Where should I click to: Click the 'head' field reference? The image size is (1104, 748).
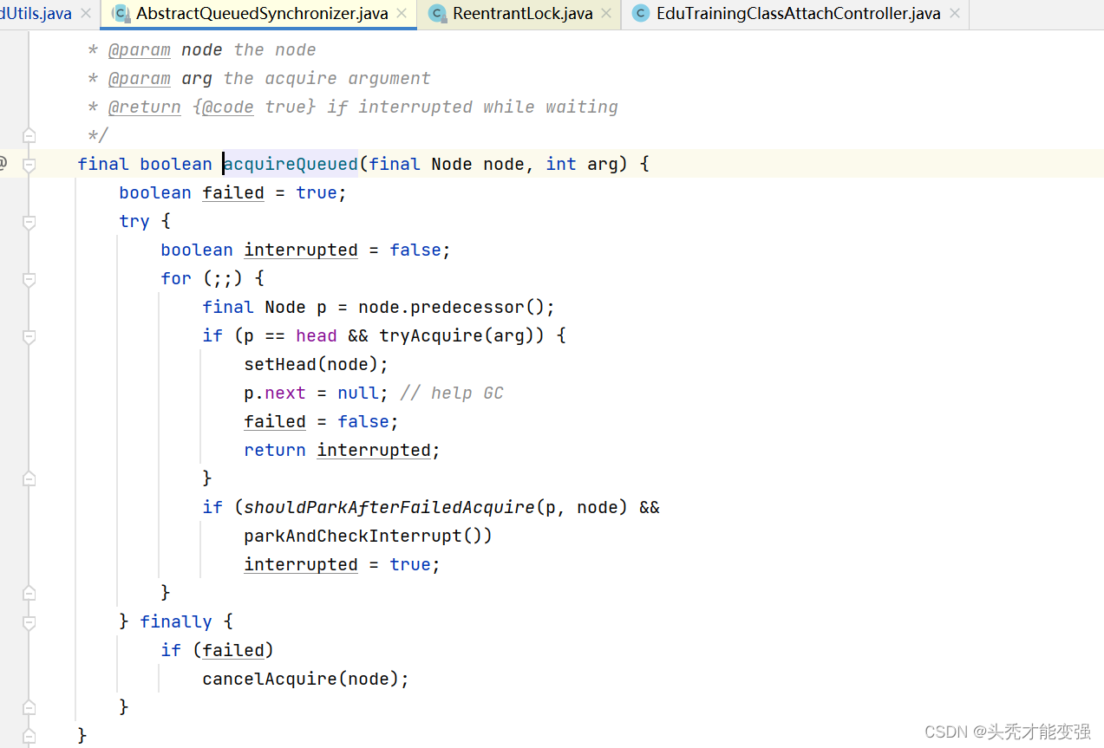tap(316, 335)
